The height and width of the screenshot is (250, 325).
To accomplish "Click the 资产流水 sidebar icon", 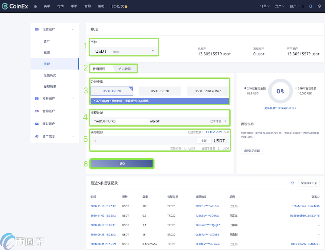I will pos(37,137).
